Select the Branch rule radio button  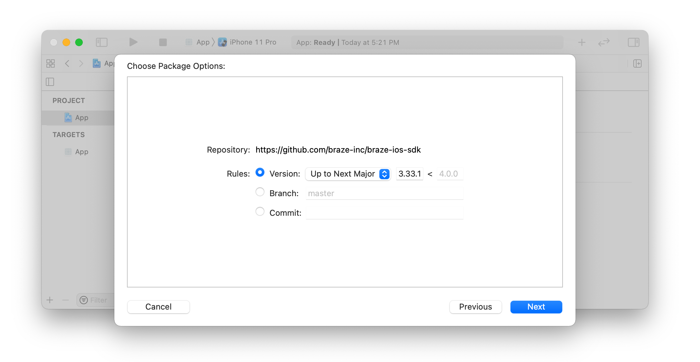pyautogui.click(x=260, y=192)
